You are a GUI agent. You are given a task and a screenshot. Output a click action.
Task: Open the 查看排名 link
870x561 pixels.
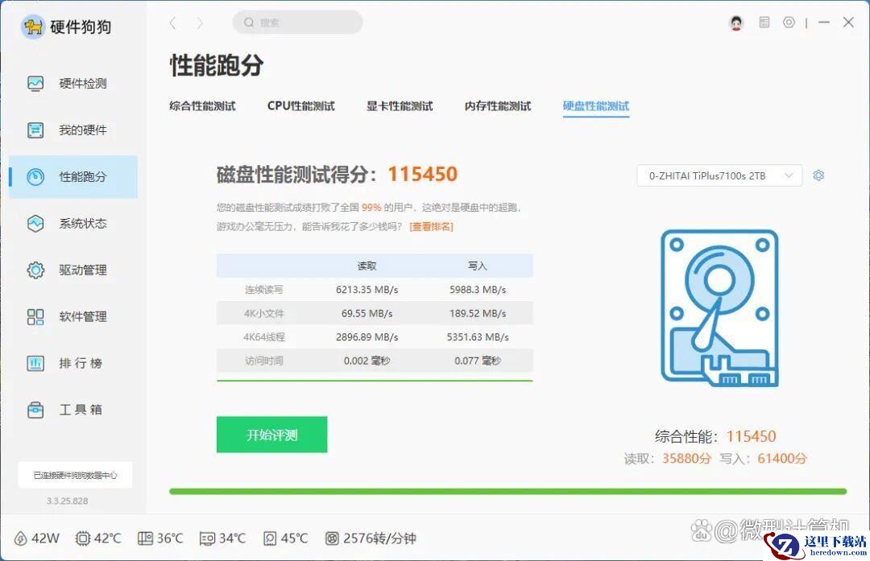pos(431,227)
